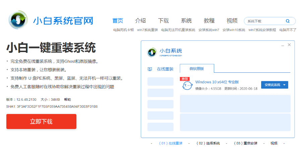Image resolution: width=302 pixels, height=158 pixels.
Task: Click the 小白一键重装系统 heading
Action: [x=51, y=48]
